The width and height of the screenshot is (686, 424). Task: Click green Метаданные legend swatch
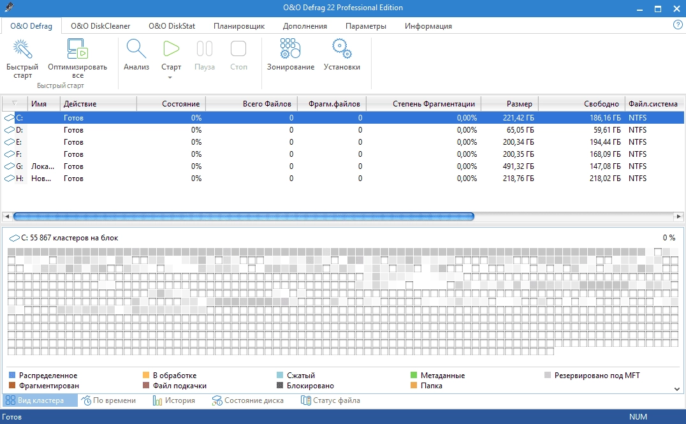(x=414, y=375)
